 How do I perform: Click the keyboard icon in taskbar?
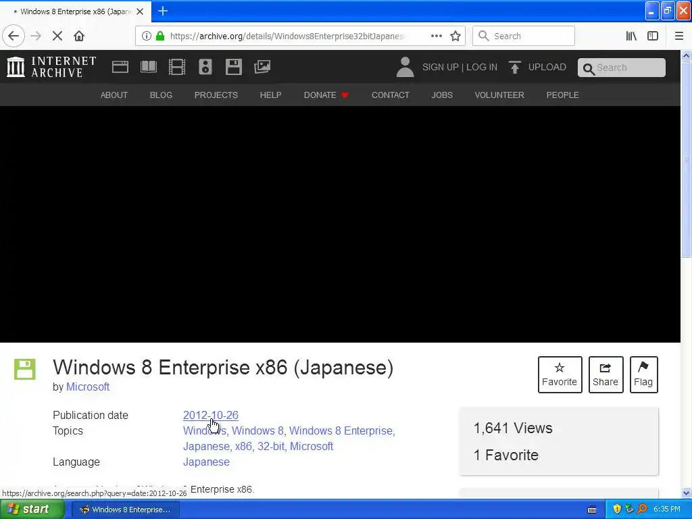coord(592,510)
